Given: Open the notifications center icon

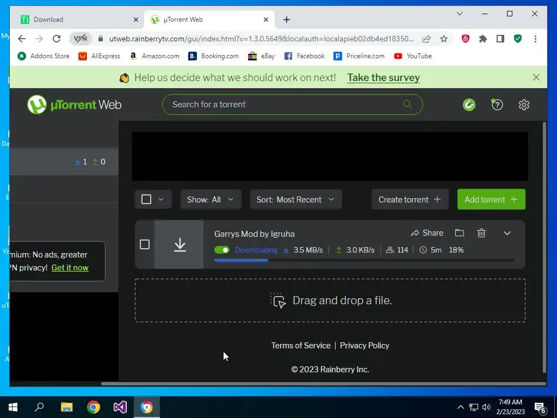Looking at the screenshot, I should pyautogui.click(x=540, y=407).
